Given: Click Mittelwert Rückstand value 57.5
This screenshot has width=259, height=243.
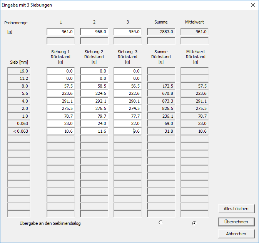Looking at the screenshot, I should click(195, 86).
